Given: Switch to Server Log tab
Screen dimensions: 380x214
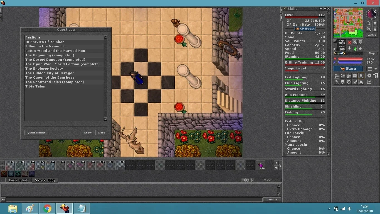Looking at the screenshot, I should [45, 180].
